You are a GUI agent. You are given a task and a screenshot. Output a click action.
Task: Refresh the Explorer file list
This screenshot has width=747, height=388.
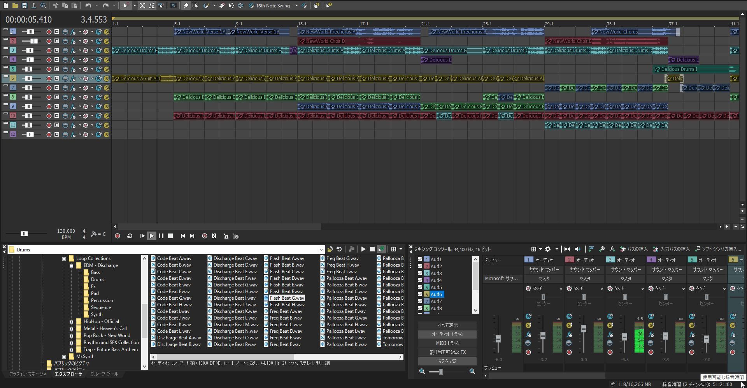click(339, 249)
